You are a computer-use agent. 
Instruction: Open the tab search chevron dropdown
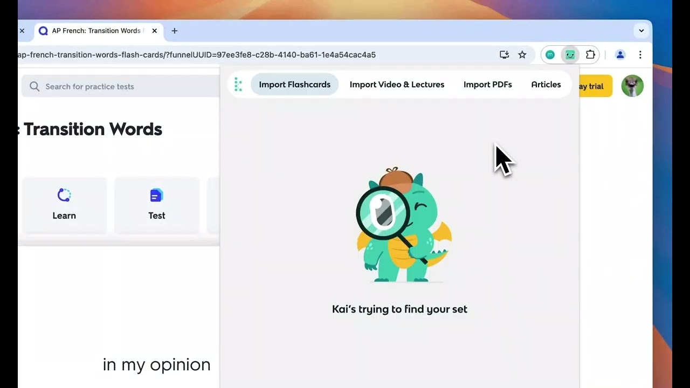pyautogui.click(x=641, y=31)
